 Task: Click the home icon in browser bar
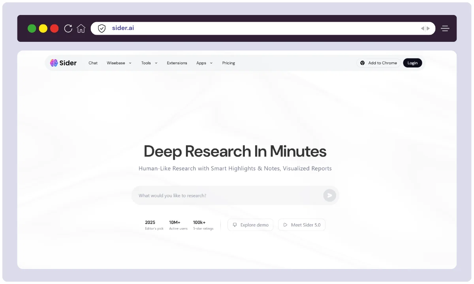(x=81, y=28)
